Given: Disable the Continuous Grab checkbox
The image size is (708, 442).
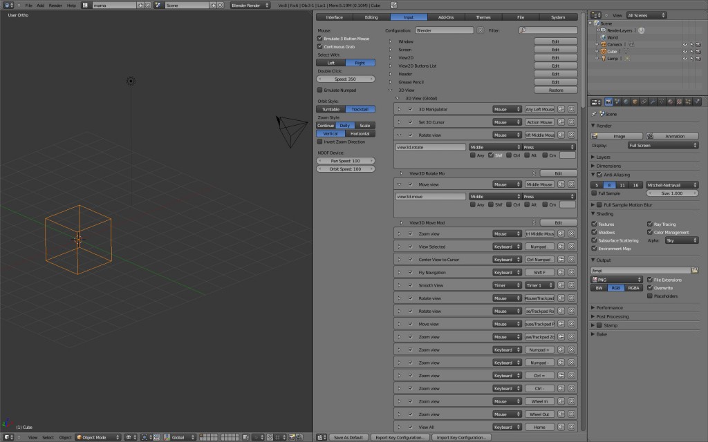Looking at the screenshot, I should (321, 46).
